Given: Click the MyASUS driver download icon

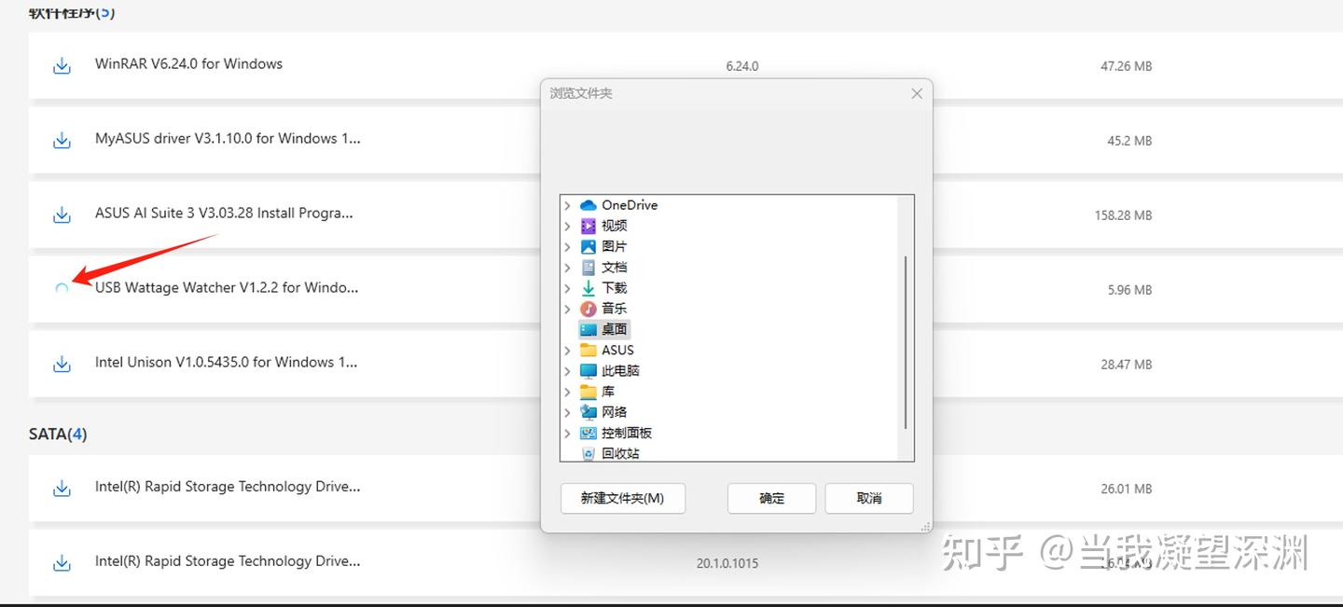Looking at the screenshot, I should [x=62, y=141].
